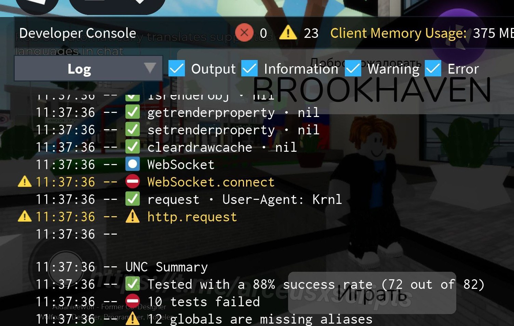Click the green check beside Tested with 88%

tap(133, 284)
